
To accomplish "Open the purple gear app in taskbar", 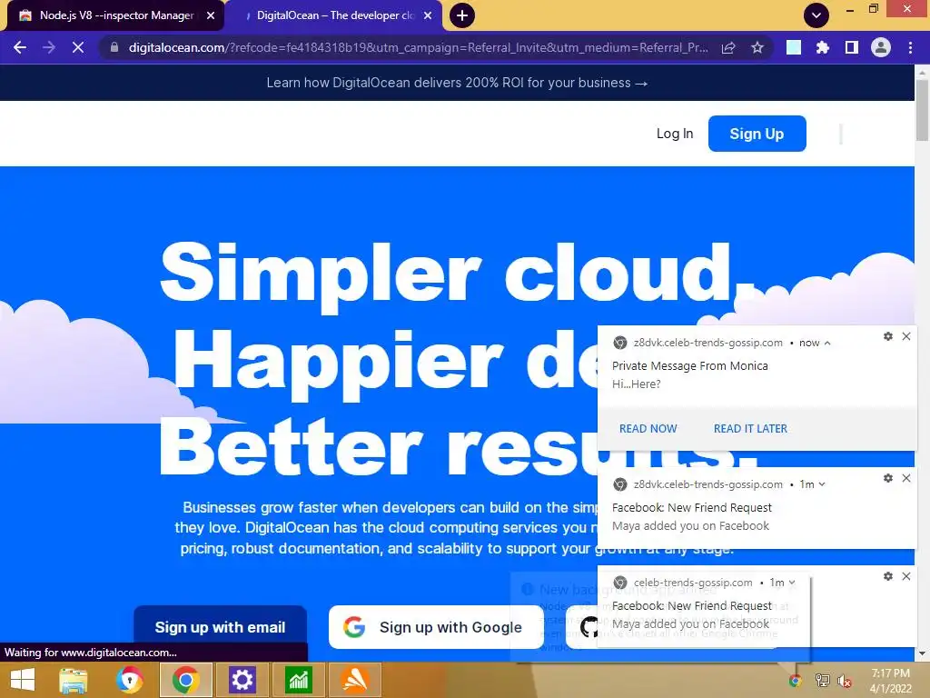I will (x=242, y=680).
